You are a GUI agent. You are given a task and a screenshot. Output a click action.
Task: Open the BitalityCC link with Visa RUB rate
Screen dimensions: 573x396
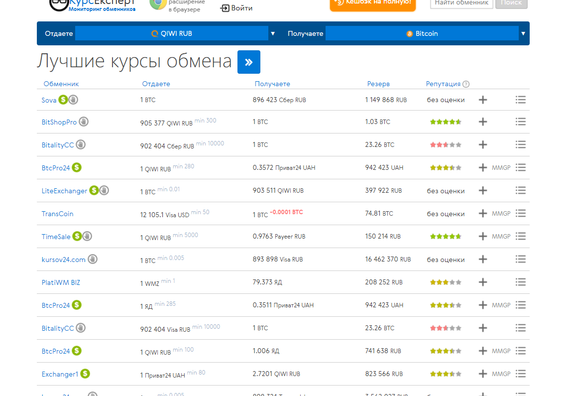(58, 329)
